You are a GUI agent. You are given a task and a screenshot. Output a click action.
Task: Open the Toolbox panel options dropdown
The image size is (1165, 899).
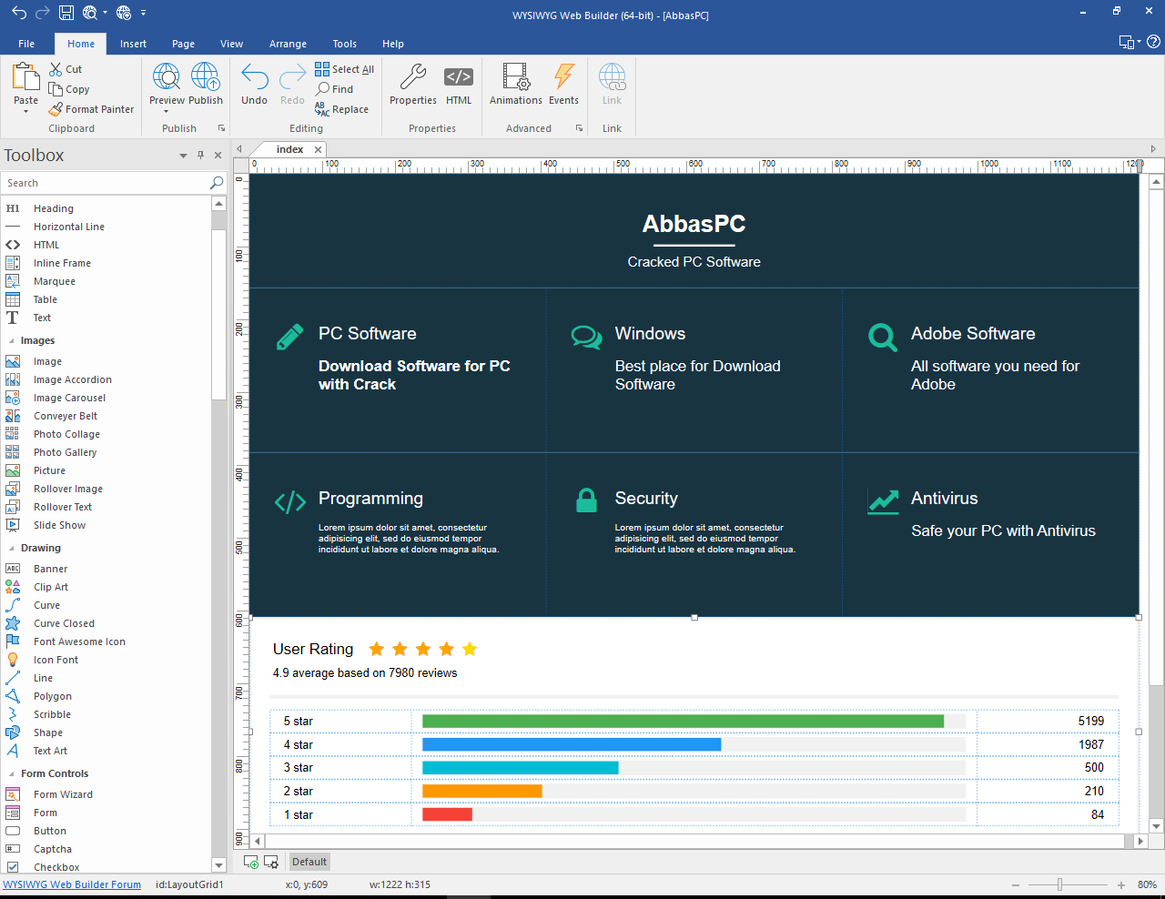[183, 156]
